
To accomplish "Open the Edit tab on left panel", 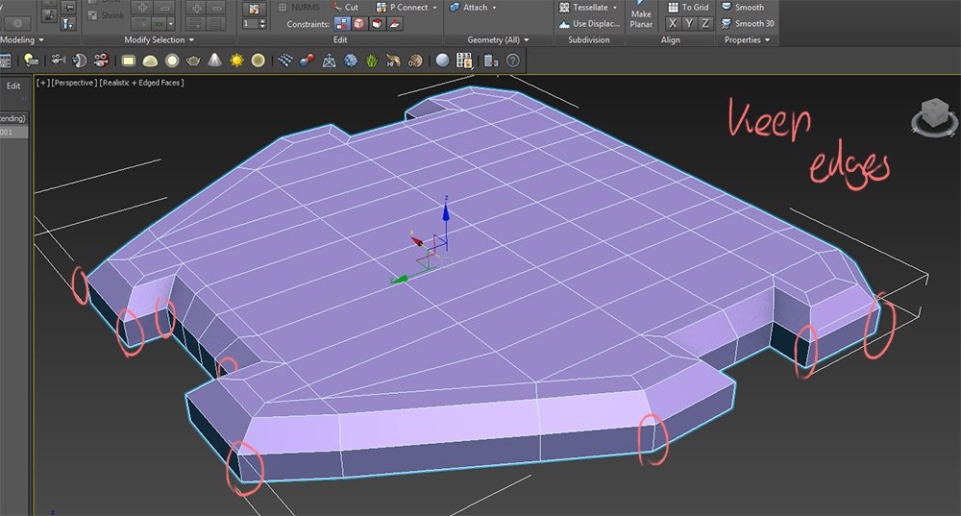I will coord(13,86).
